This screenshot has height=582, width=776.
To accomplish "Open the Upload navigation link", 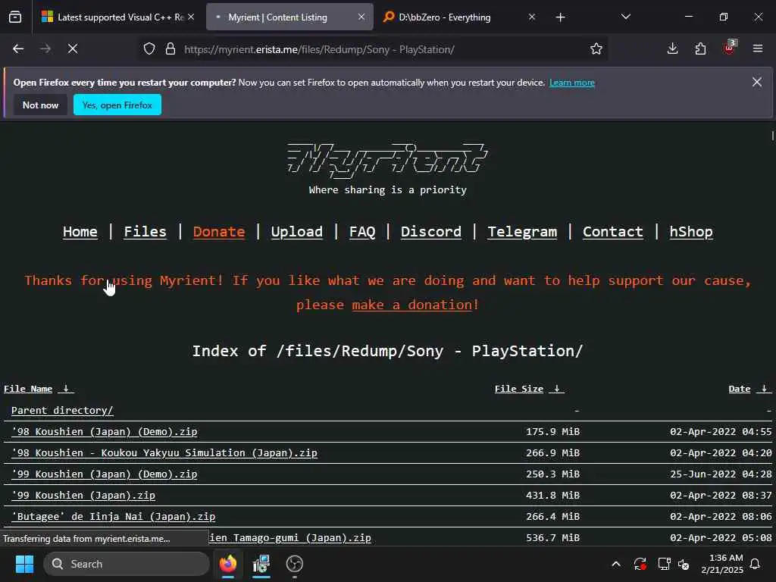I will tap(296, 232).
